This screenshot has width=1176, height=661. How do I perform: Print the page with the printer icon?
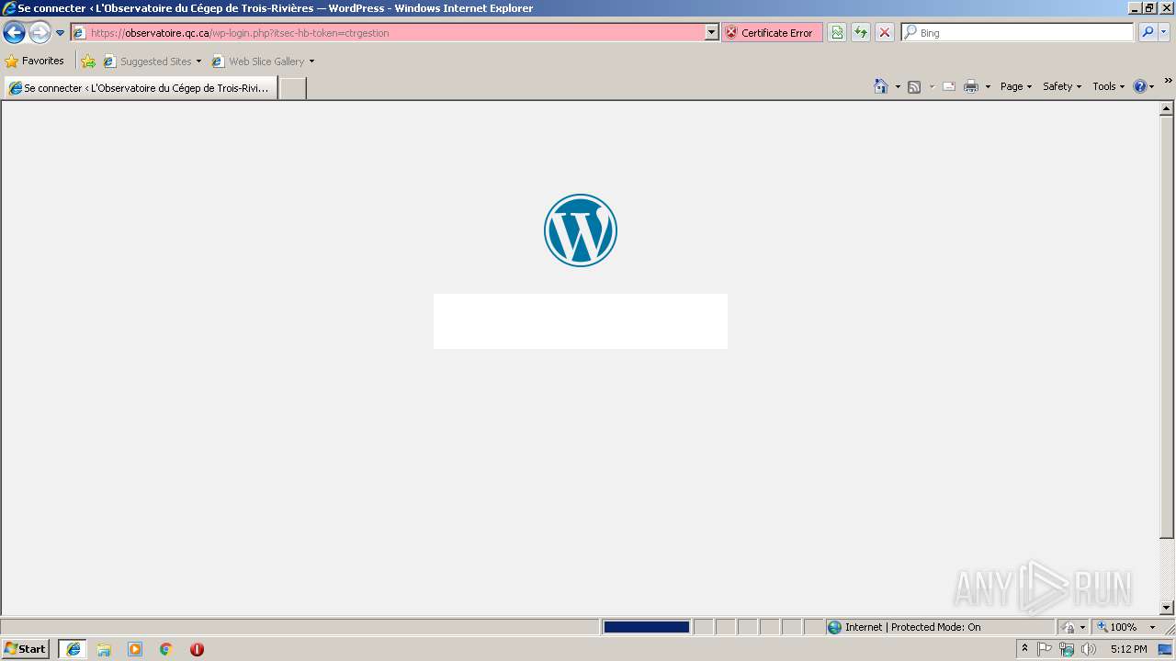point(971,86)
